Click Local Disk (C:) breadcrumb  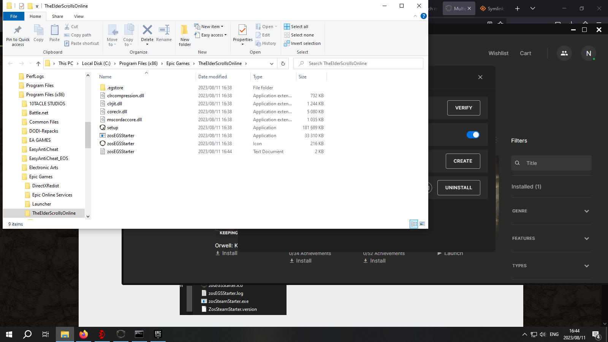[x=96, y=63]
